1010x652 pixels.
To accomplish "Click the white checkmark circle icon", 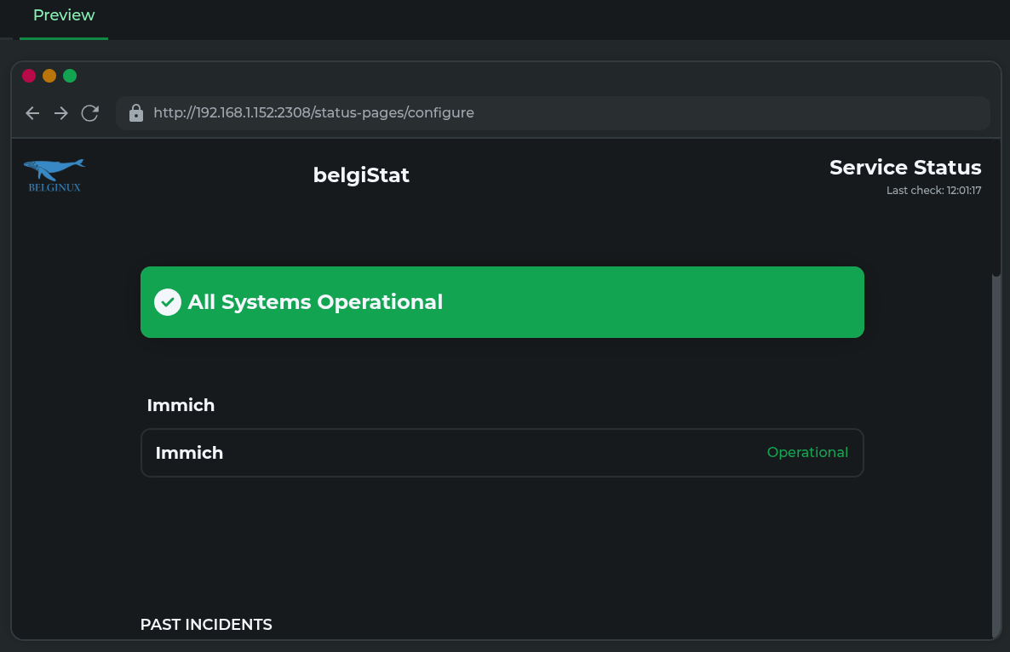I will (168, 302).
